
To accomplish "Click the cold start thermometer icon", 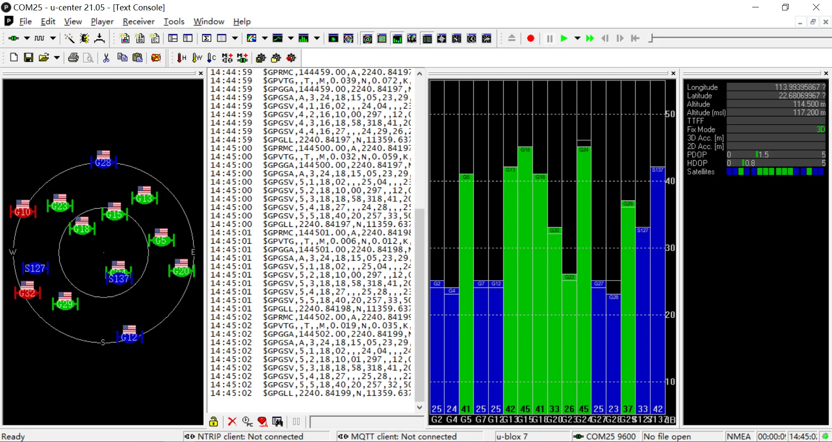I will pos(211,58).
